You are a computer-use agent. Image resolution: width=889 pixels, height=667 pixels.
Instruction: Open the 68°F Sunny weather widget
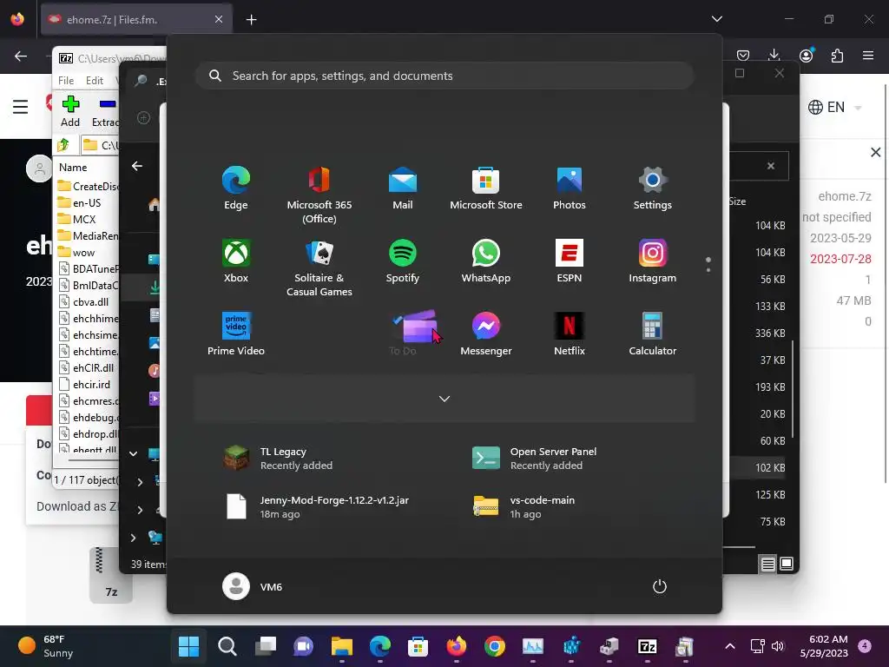tap(46, 646)
